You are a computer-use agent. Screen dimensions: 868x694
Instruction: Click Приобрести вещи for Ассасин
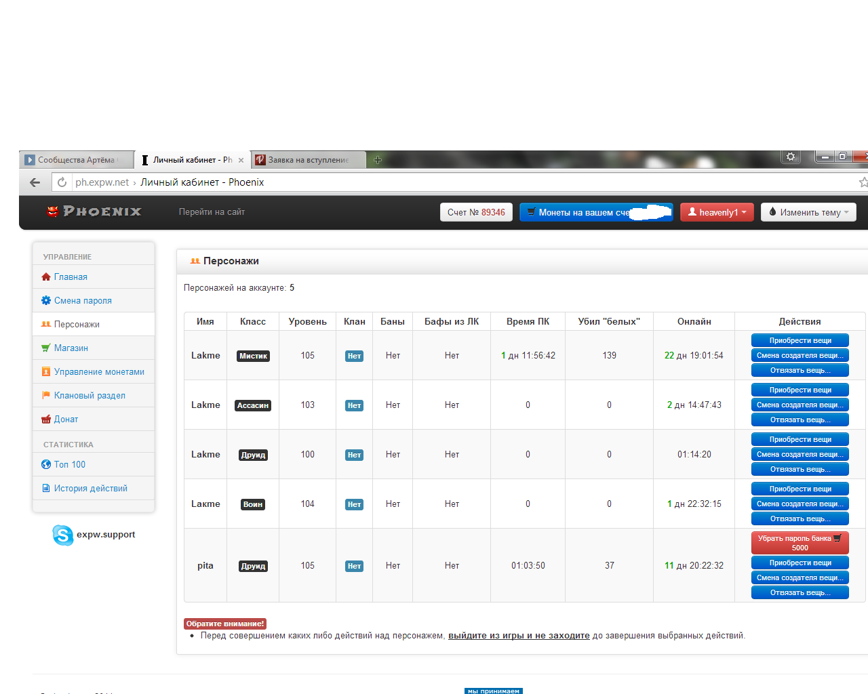coord(800,390)
